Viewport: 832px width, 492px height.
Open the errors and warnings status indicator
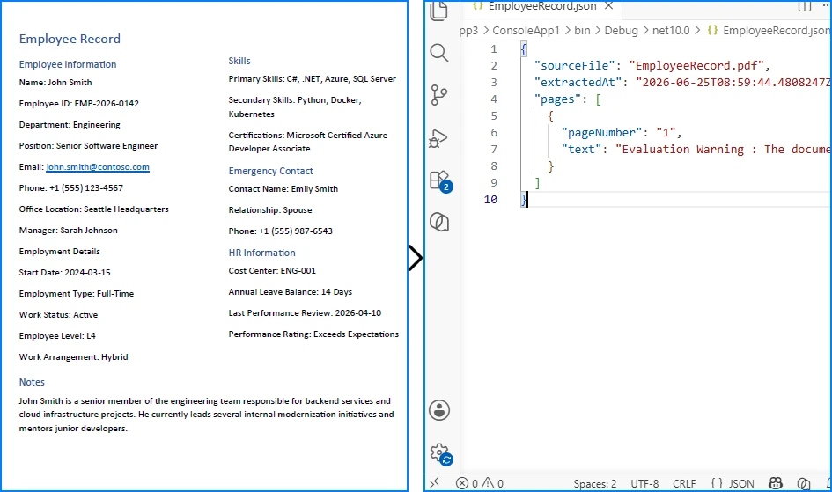(480, 483)
